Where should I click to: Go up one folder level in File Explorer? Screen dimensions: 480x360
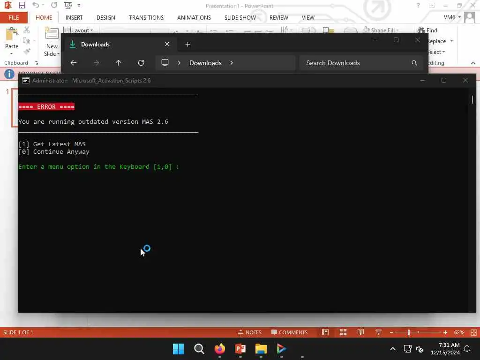tap(119, 63)
